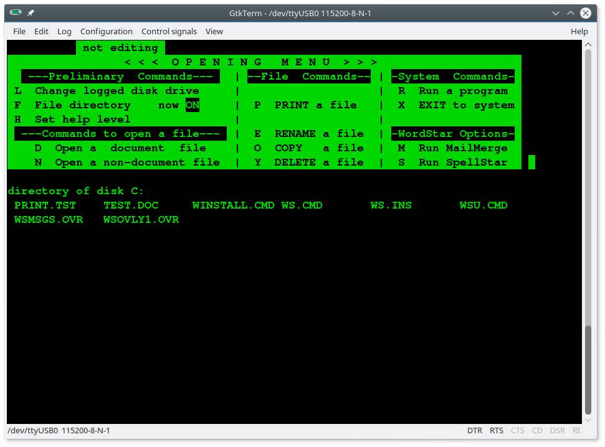Maximize the GtkTerm window
605x447 pixels.
click(x=571, y=13)
